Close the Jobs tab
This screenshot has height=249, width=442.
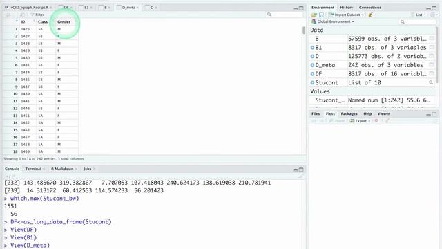(95, 169)
